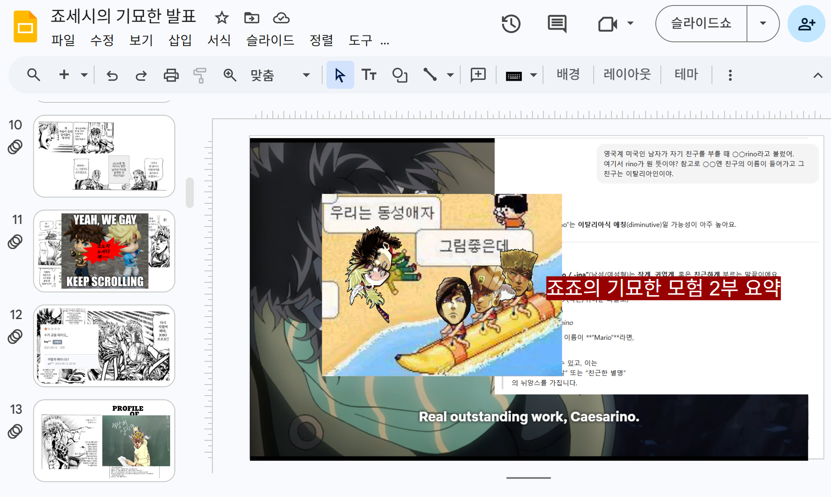The height and width of the screenshot is (497, 831).
Task: Click the share add-person button
Action: tap(806, 24)
